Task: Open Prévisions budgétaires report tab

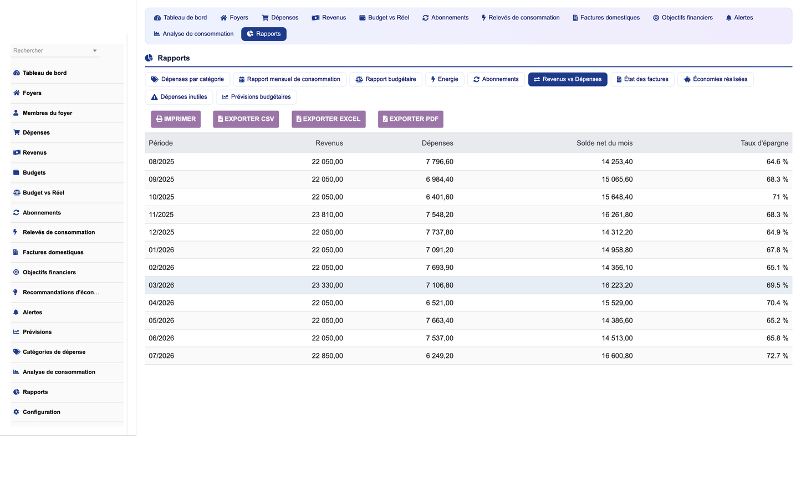Action: coord(256,97)
